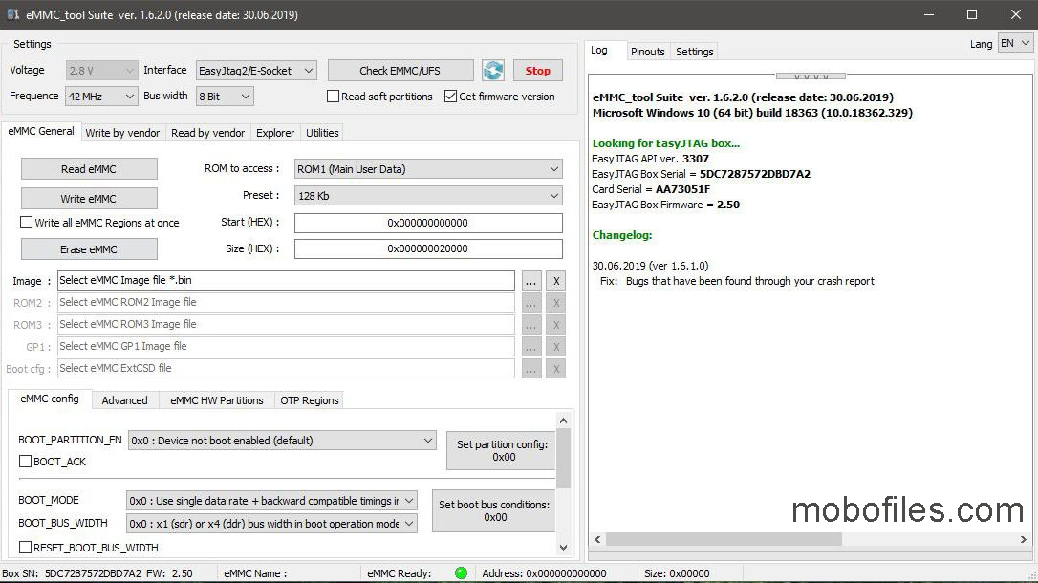Click Set partition config: 0x00 button
This screenshot has height=583, width=1038.
503,451
